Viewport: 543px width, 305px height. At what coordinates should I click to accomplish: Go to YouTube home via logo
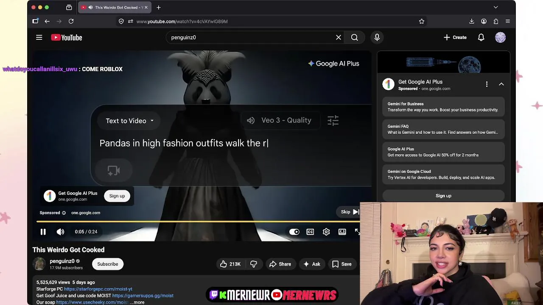67,37
